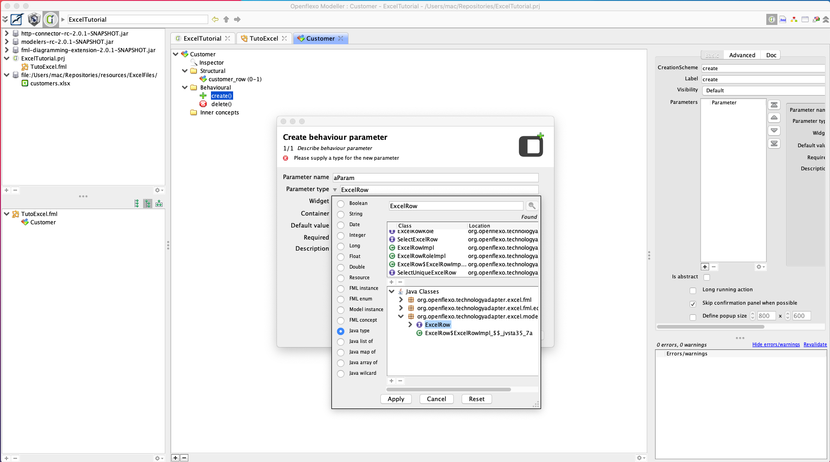This screenshot has height=462, width=830.
Task: Switch to the ExcelTutorial tab
Action: pos(202,38)
